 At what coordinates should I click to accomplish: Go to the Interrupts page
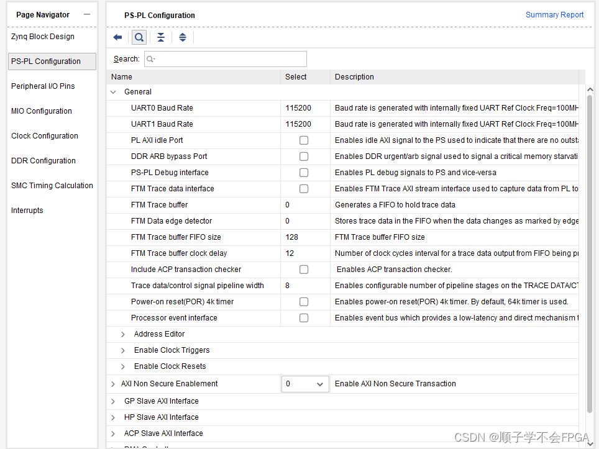coord(27,210)
